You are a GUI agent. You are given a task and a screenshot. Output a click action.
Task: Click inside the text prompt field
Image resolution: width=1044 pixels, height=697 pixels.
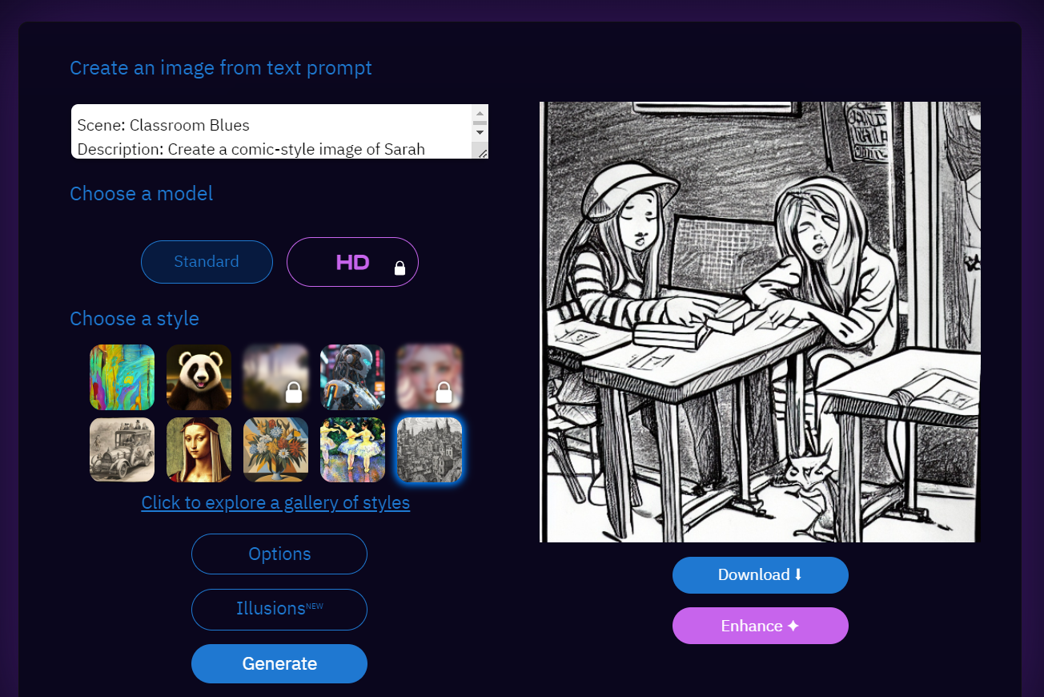(271, 131)
